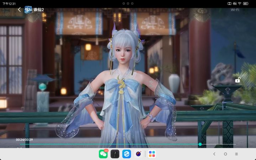This screenshot has height=160, width=256.
Task: Select the teal playback progress knob
Action: [x=200, y=144]
